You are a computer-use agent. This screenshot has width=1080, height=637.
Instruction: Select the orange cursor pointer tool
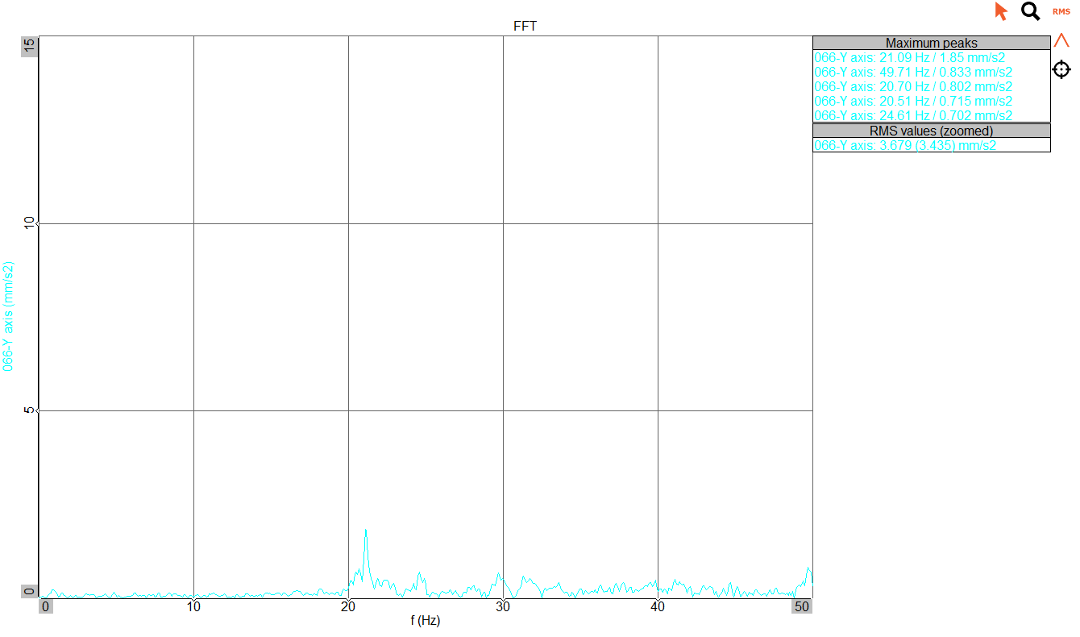[x=1001, y=11]
